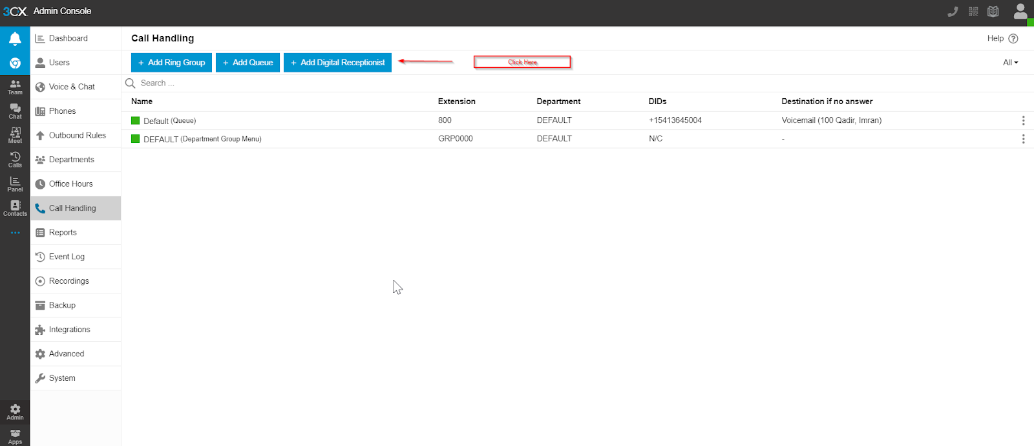Viewport: 1034px width, 446px height.
Task: Open the Meet icon in left rail
Action: (15, 135)
